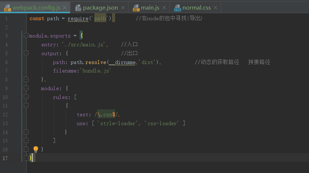Click the 'entry' property key on line 4
Screen dimensions: 309x173
pyautogui.click(x=49, y=45)
